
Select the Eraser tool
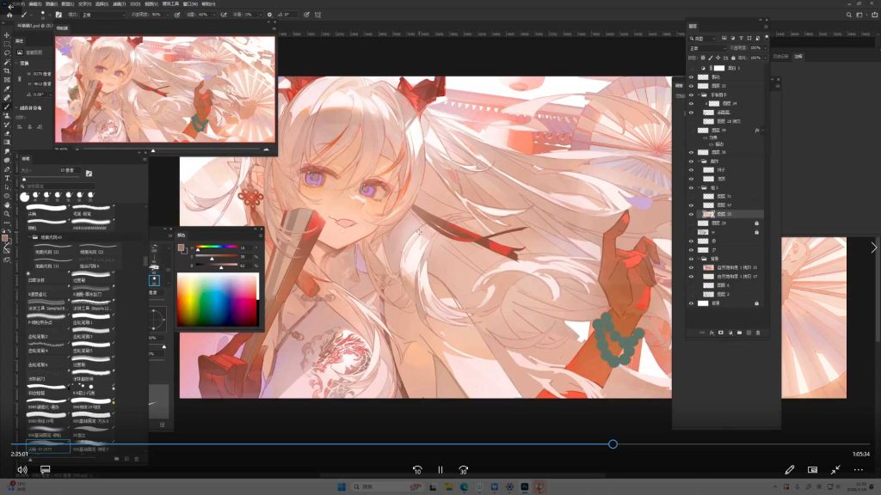7,133
